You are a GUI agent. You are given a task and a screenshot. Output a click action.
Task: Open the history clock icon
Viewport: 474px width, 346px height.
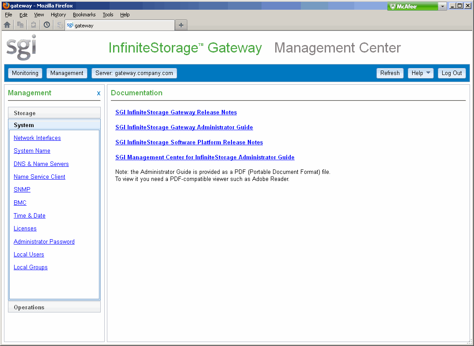click(47, 25)
